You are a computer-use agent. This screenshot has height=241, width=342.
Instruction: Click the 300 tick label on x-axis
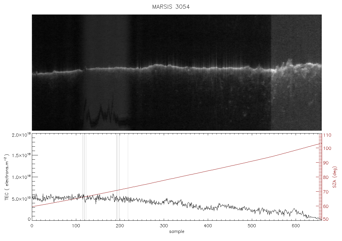coord(164,226)
